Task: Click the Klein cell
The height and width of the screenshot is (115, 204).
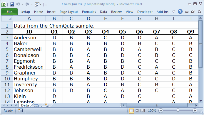Action: 29,96
